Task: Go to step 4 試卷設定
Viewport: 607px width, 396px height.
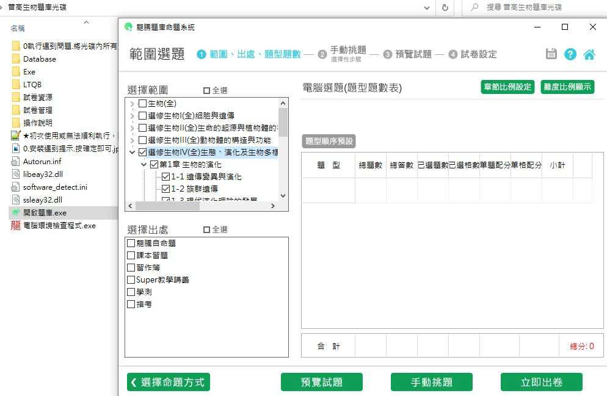Action: coord(473,54)
